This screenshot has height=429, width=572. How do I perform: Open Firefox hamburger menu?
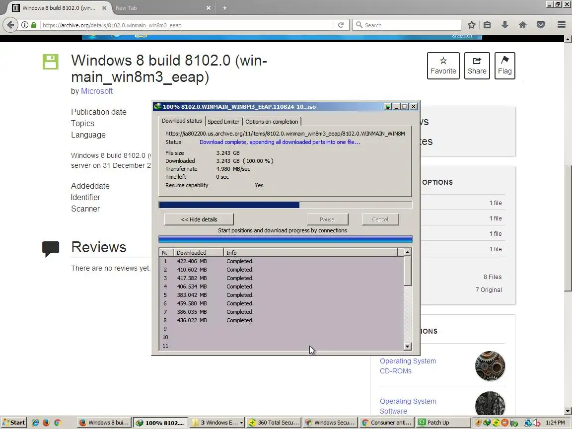tap(562, 25)
